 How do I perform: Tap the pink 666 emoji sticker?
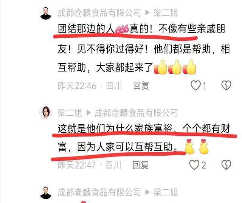click(x=122, y=29)
